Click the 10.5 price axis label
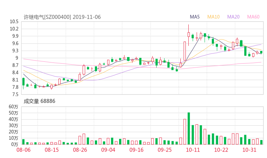Viewport: 267px width, 158px height. tap(14, 22)
